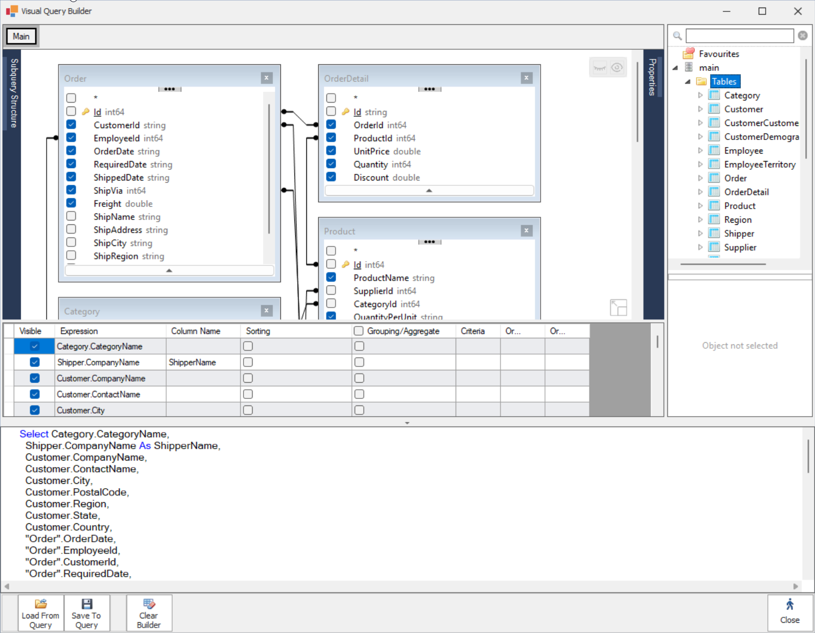
Task: Expand the Employee node in the right panel
Action: (701, 150)
